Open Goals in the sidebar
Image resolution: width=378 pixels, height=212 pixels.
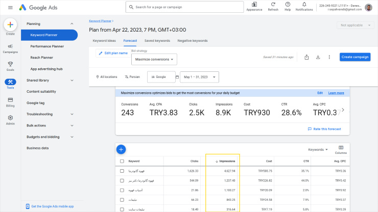coord(10,66)
